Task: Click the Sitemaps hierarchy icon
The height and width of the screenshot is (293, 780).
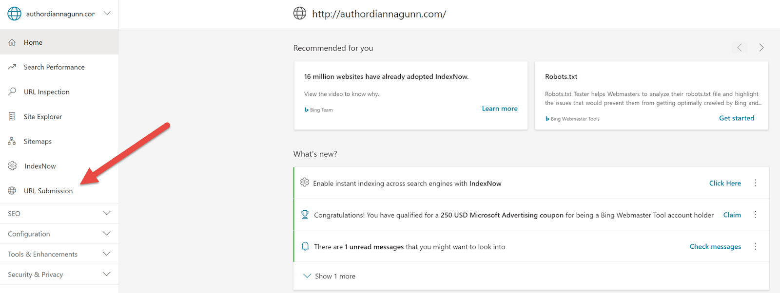Action: (12, 141)
